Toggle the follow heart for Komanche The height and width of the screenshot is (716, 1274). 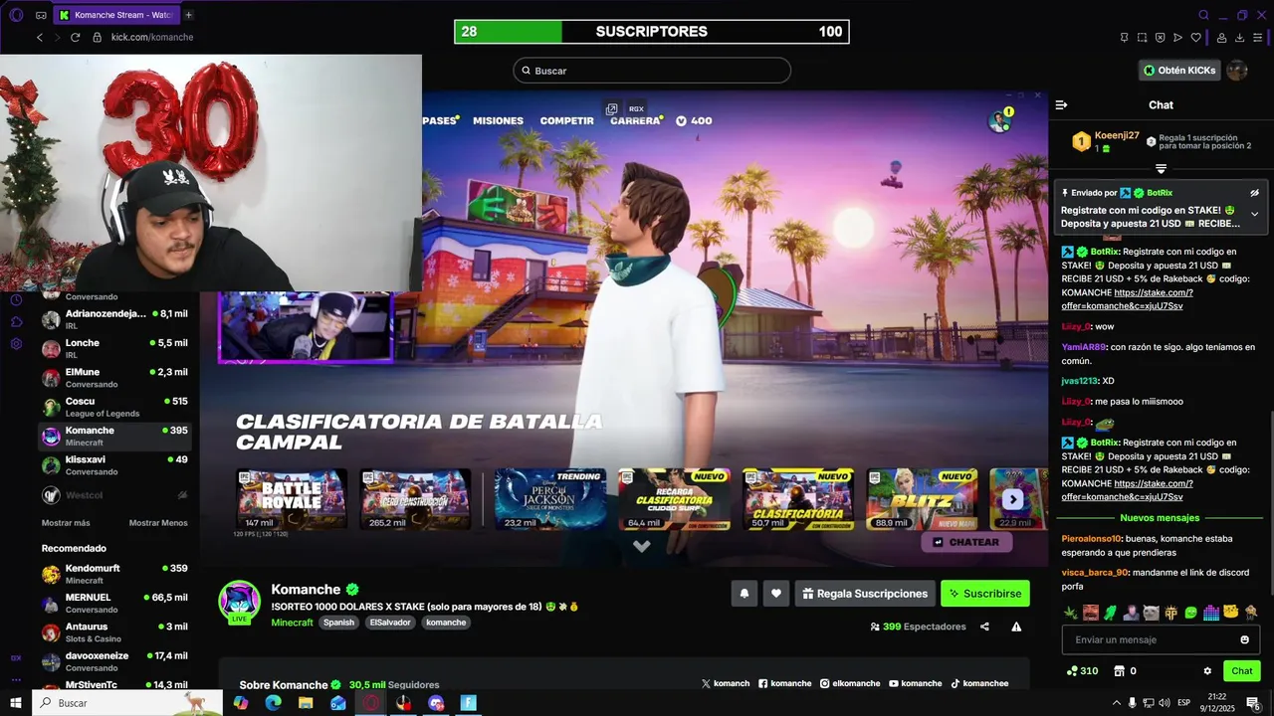tap(776, 594)
